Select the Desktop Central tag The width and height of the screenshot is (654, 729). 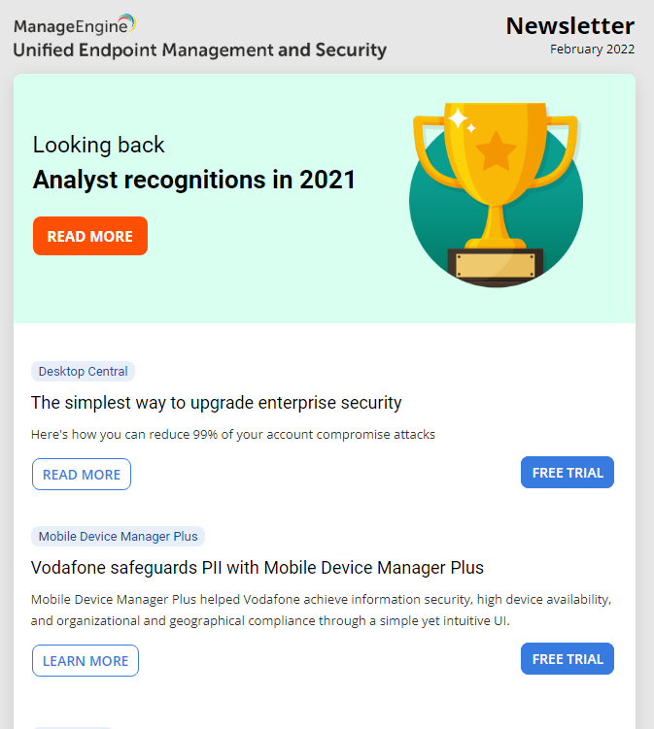click(x=83, y=371)
